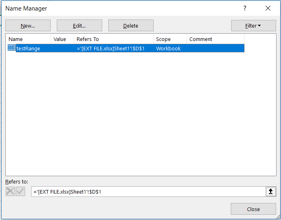Sort by the Refers To column header

(x=114, y=39)
